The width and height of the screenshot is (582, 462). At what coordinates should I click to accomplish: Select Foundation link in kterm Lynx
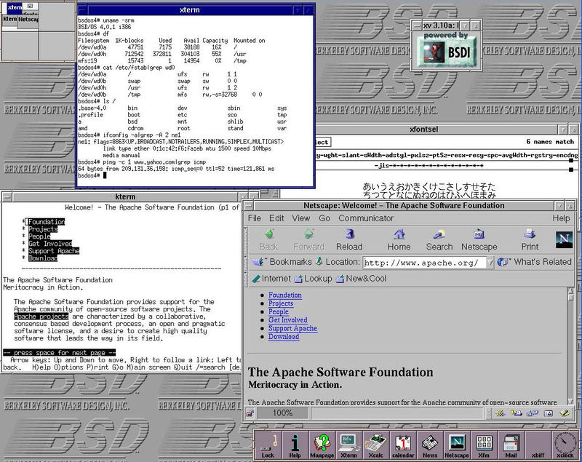click(47, 222)
